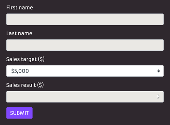Click the Sales target up-down arrow icon
Screen dimensions: 170x125
(158, 71)
